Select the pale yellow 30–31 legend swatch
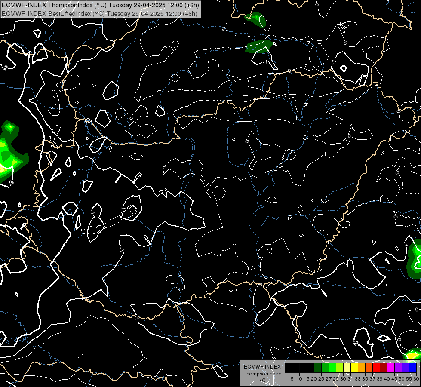 pyautogui.click(x=347, y=368)
